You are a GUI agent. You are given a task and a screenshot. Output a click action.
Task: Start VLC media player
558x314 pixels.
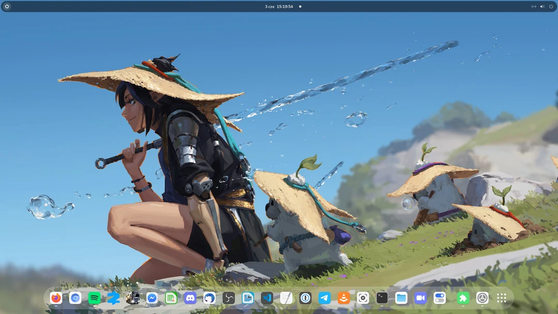343,298
